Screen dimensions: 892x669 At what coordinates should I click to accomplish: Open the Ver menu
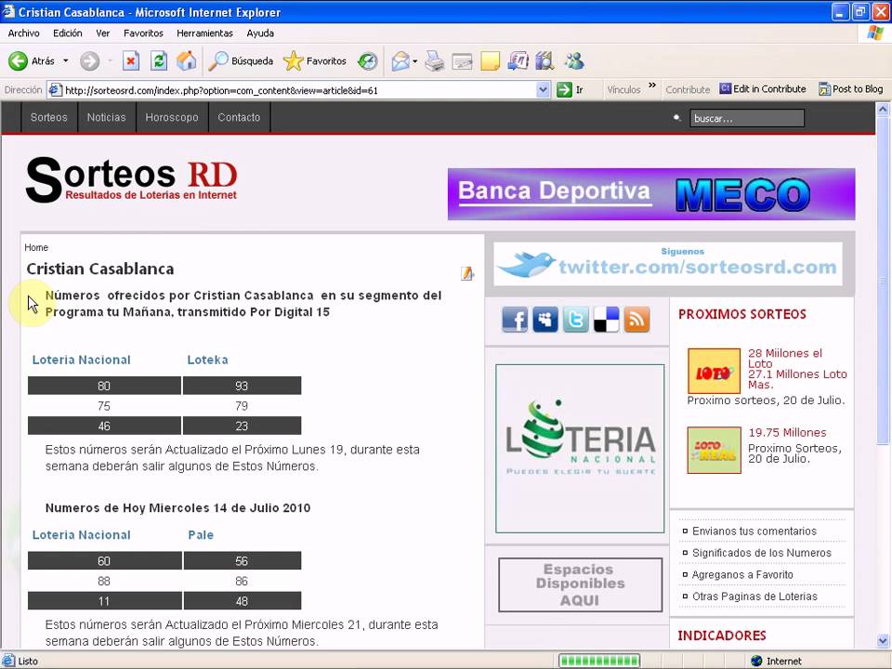tap(103, 33)
